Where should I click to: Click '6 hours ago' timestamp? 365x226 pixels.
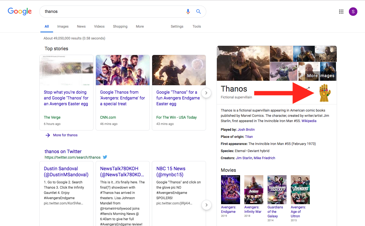point(52,124)
